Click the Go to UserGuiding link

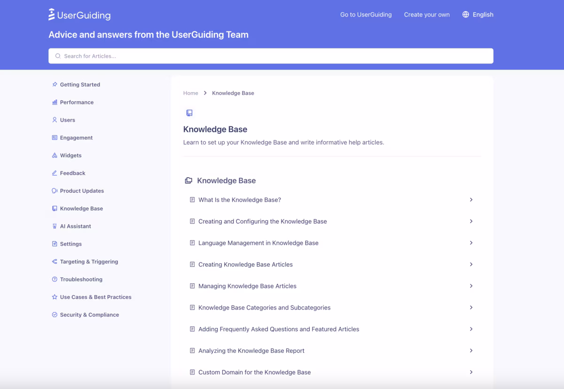(x=366, y=15)
